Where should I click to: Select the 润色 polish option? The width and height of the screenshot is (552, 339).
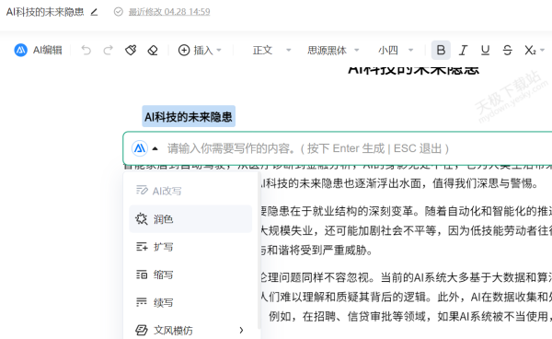click(x=190, y=219)
